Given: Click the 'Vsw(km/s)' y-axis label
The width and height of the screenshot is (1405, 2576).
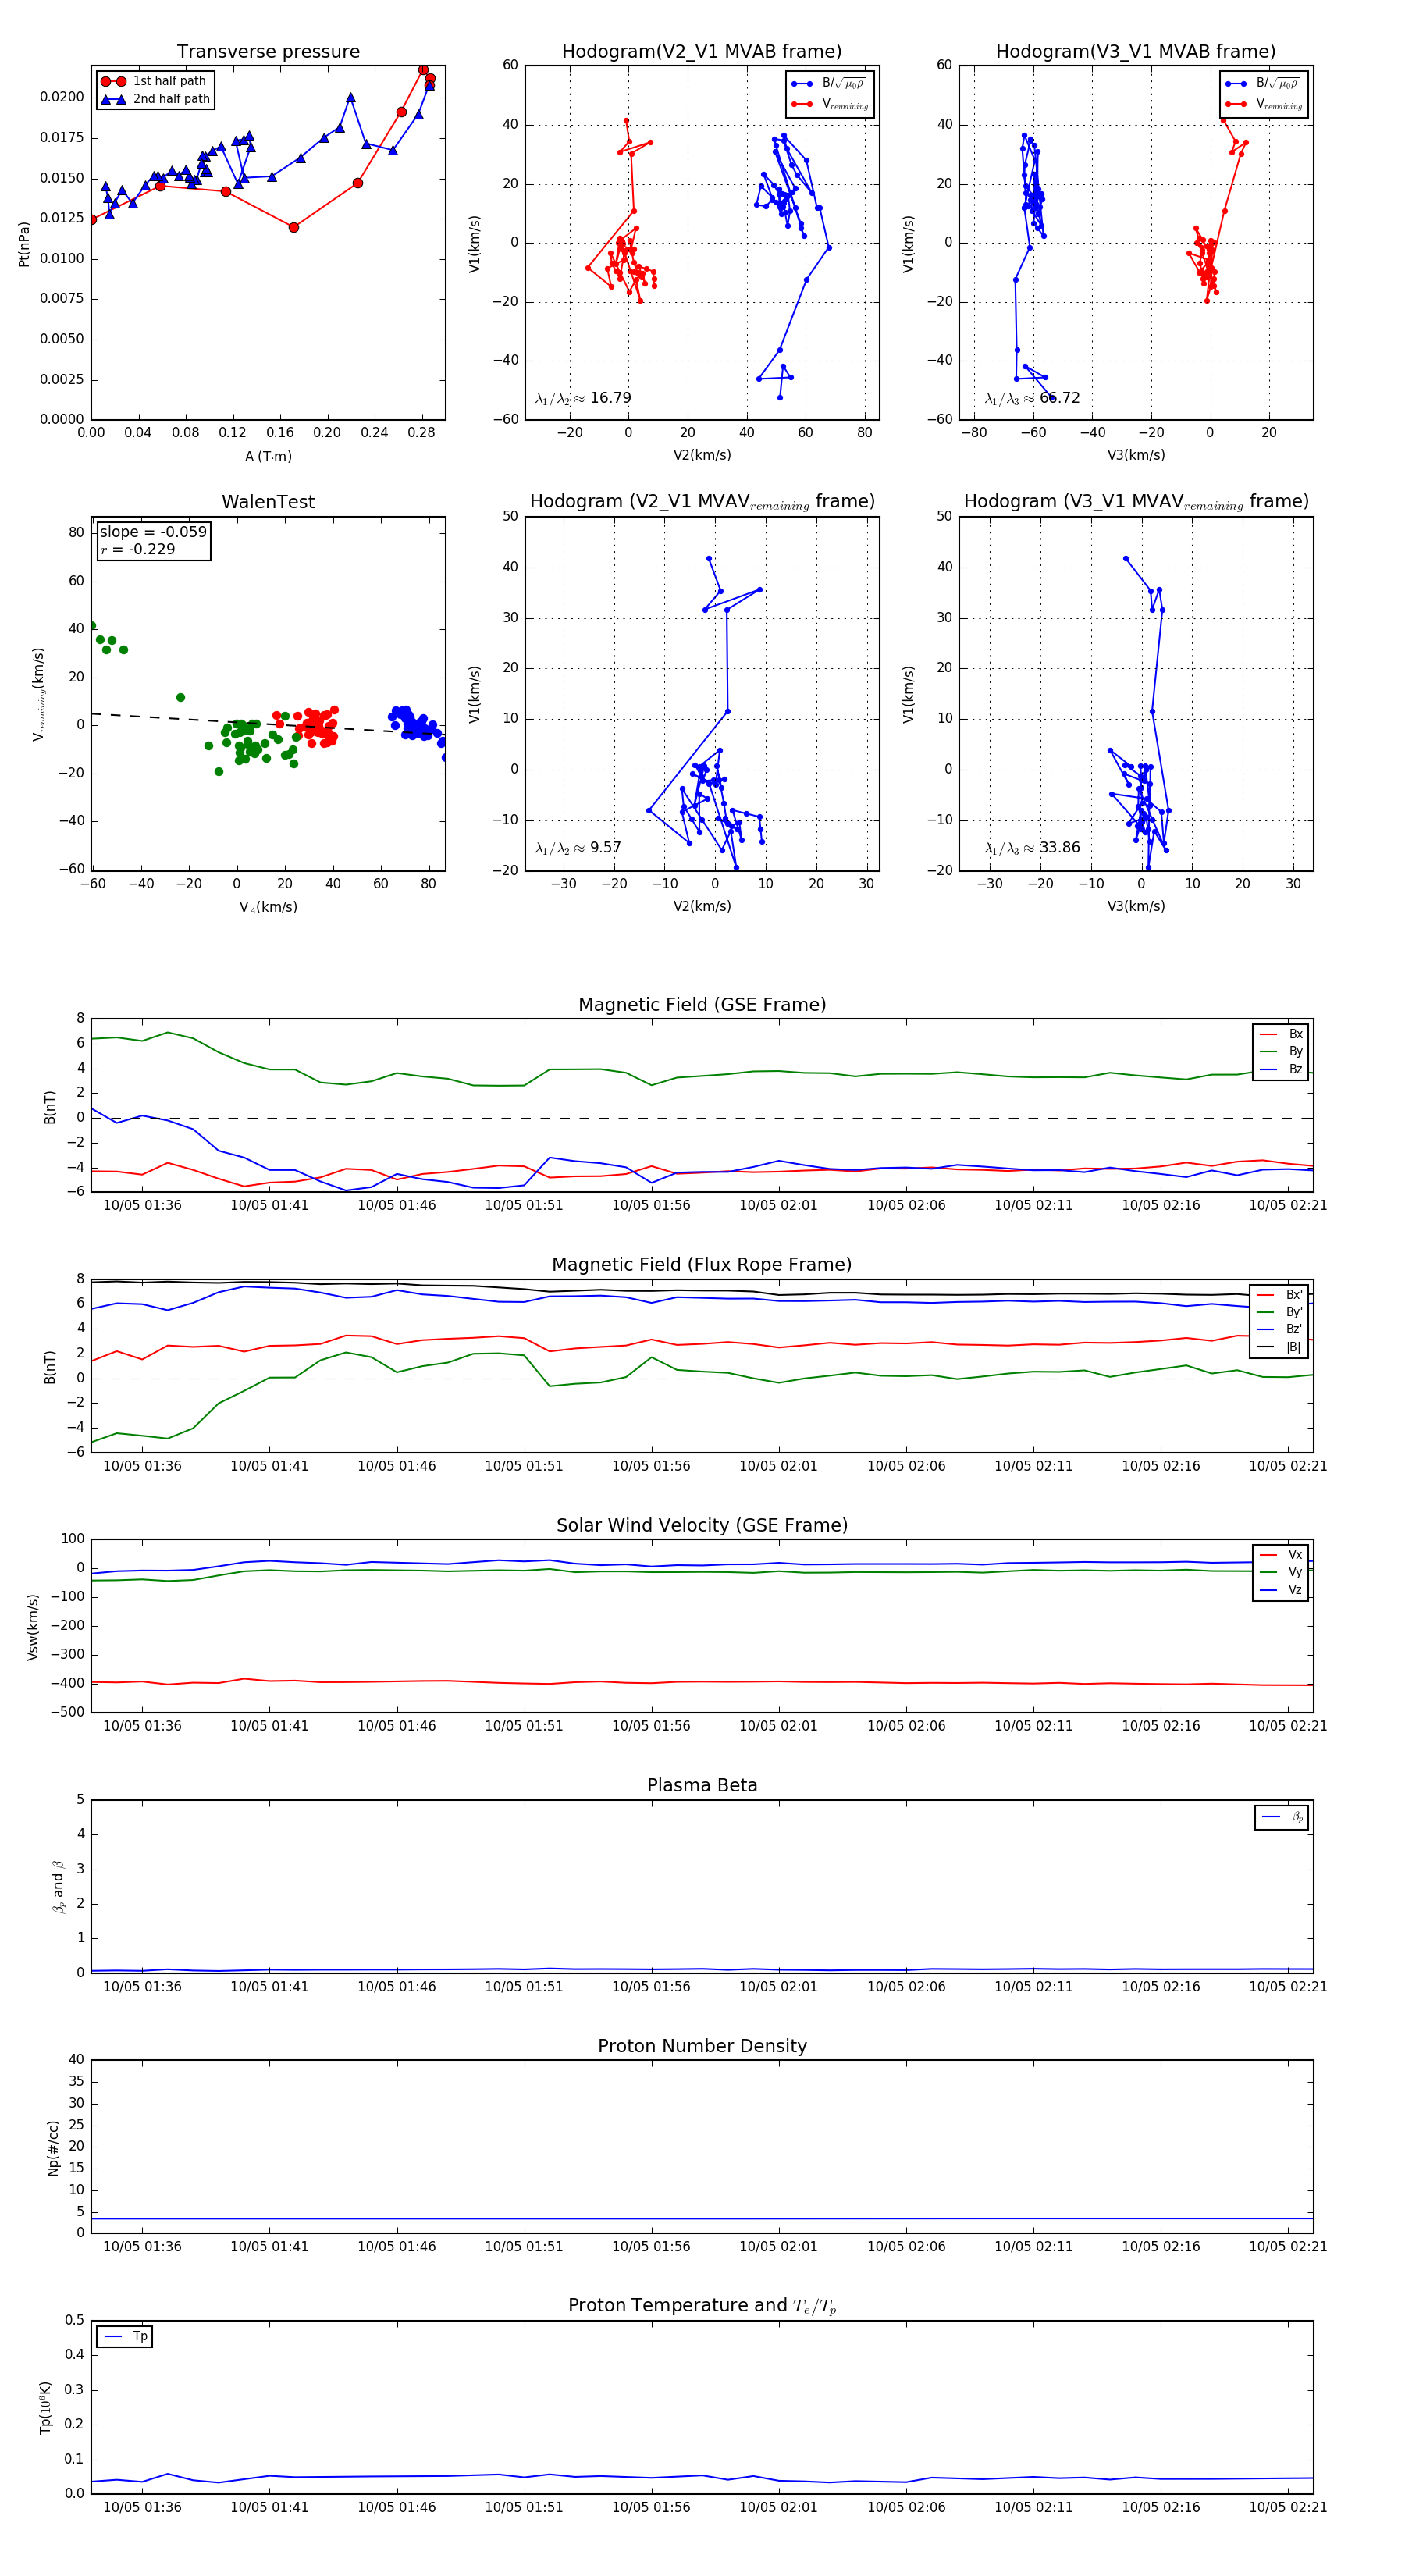Looking at the screenshot, I should 32,1627.
